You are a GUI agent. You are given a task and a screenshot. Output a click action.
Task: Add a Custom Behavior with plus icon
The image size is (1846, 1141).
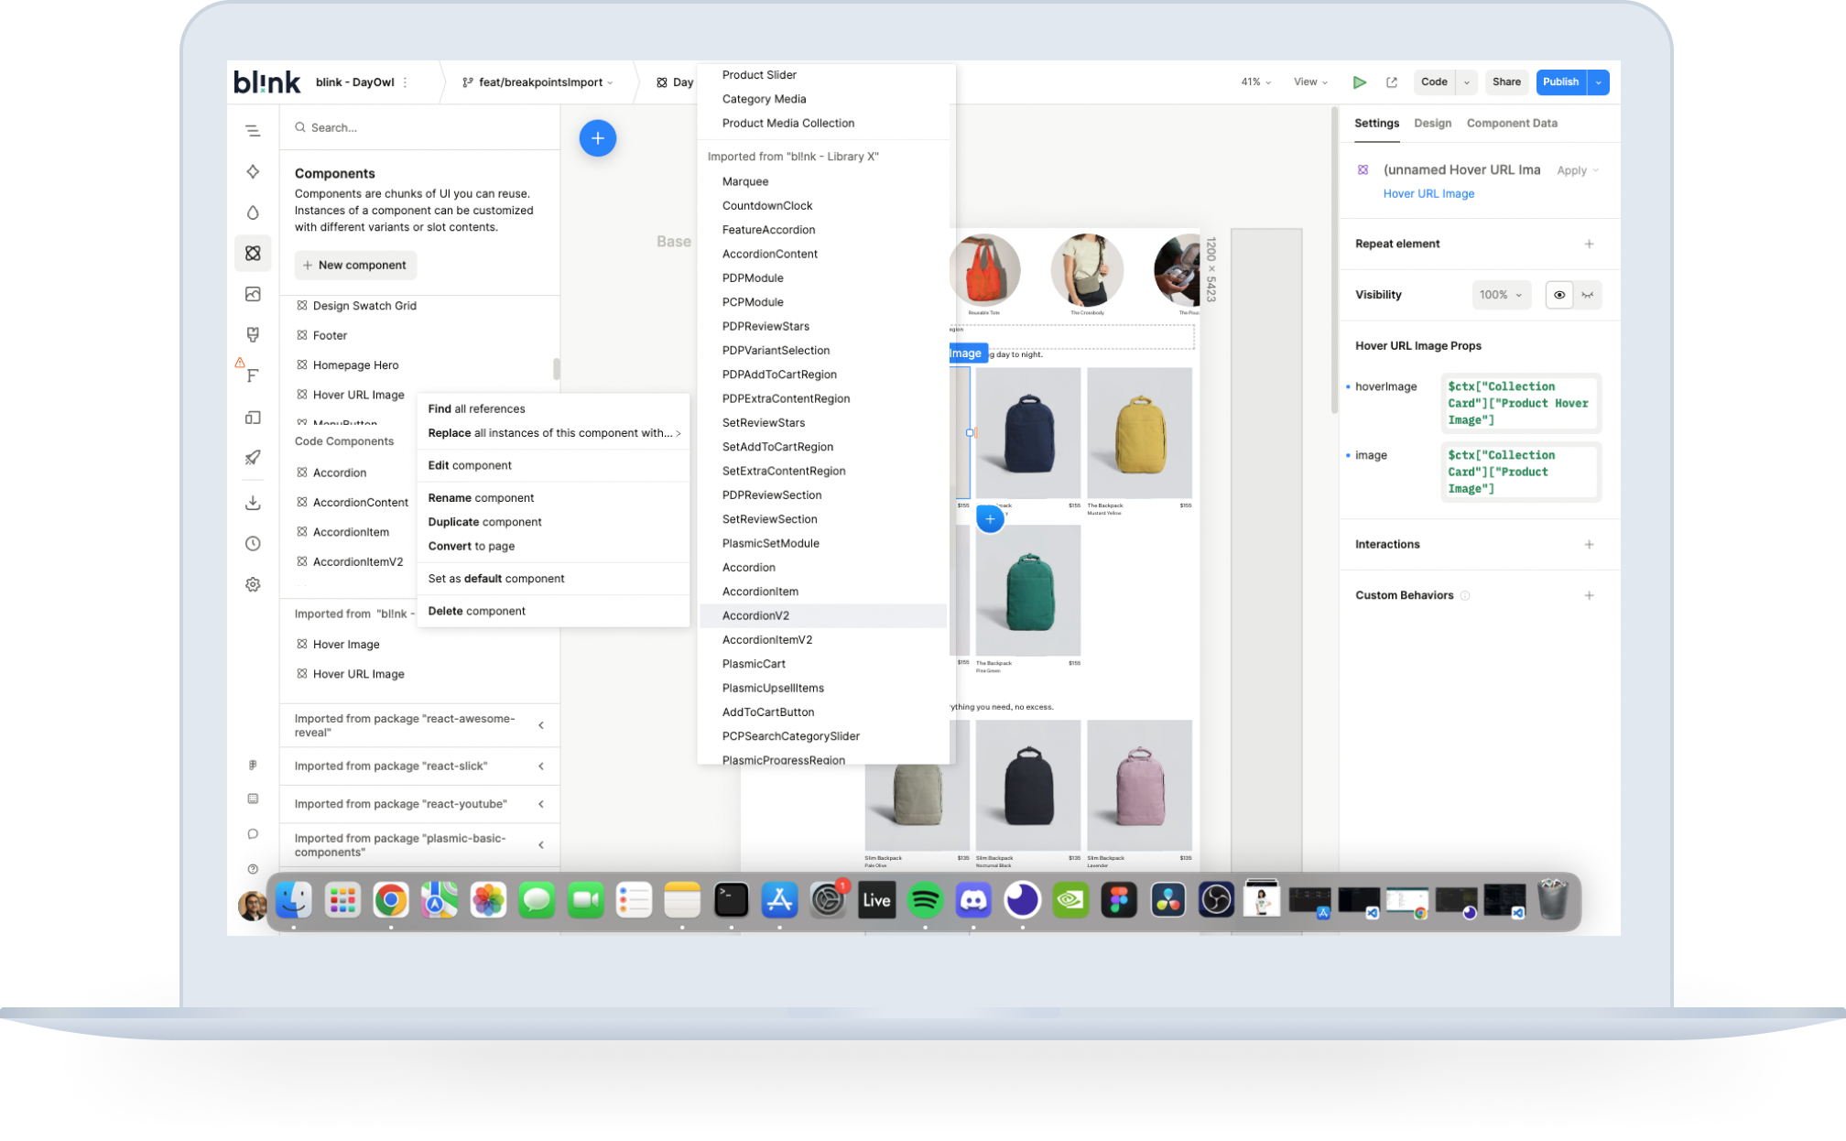1590,595
